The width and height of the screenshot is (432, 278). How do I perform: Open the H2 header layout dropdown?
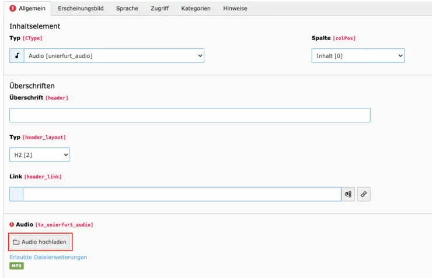(40, 154)
